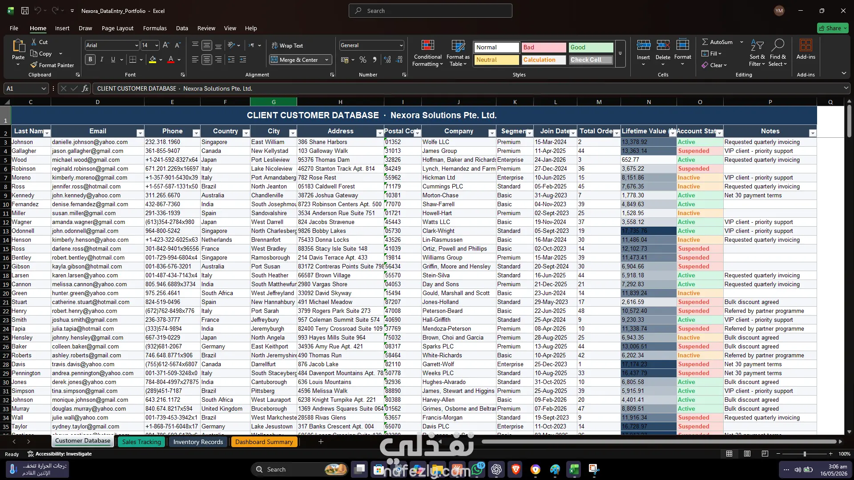Toggle Wrap Text

(x=287, y=46)
